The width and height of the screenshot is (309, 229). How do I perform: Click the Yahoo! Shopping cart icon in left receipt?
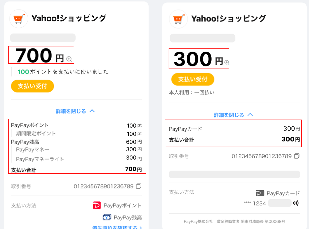(x=19, y=19)
